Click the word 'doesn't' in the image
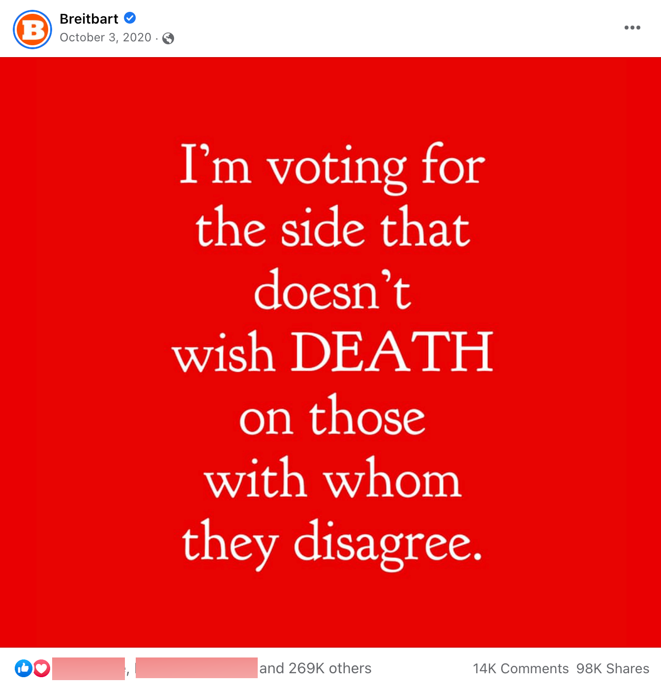The height and width of the screenshot is (688, 661). coord(332,290)
